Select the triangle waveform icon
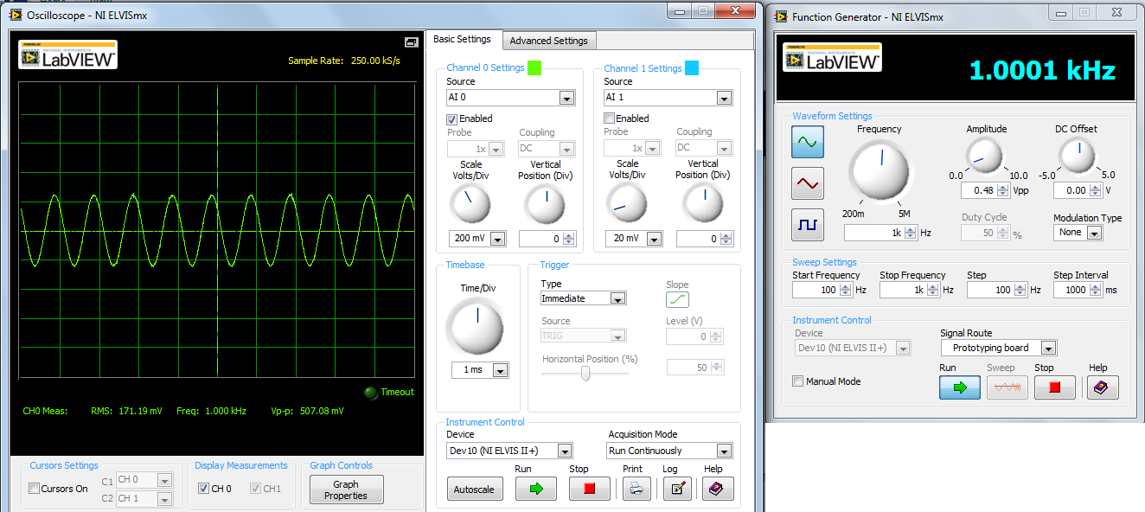The height and width of the screenshot is (512, 1145). tap(808, 183)
